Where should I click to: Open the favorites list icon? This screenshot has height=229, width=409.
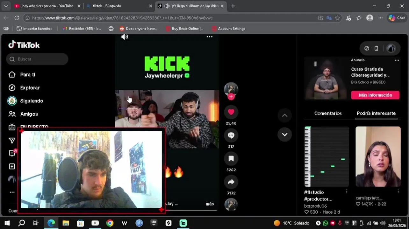359,18
